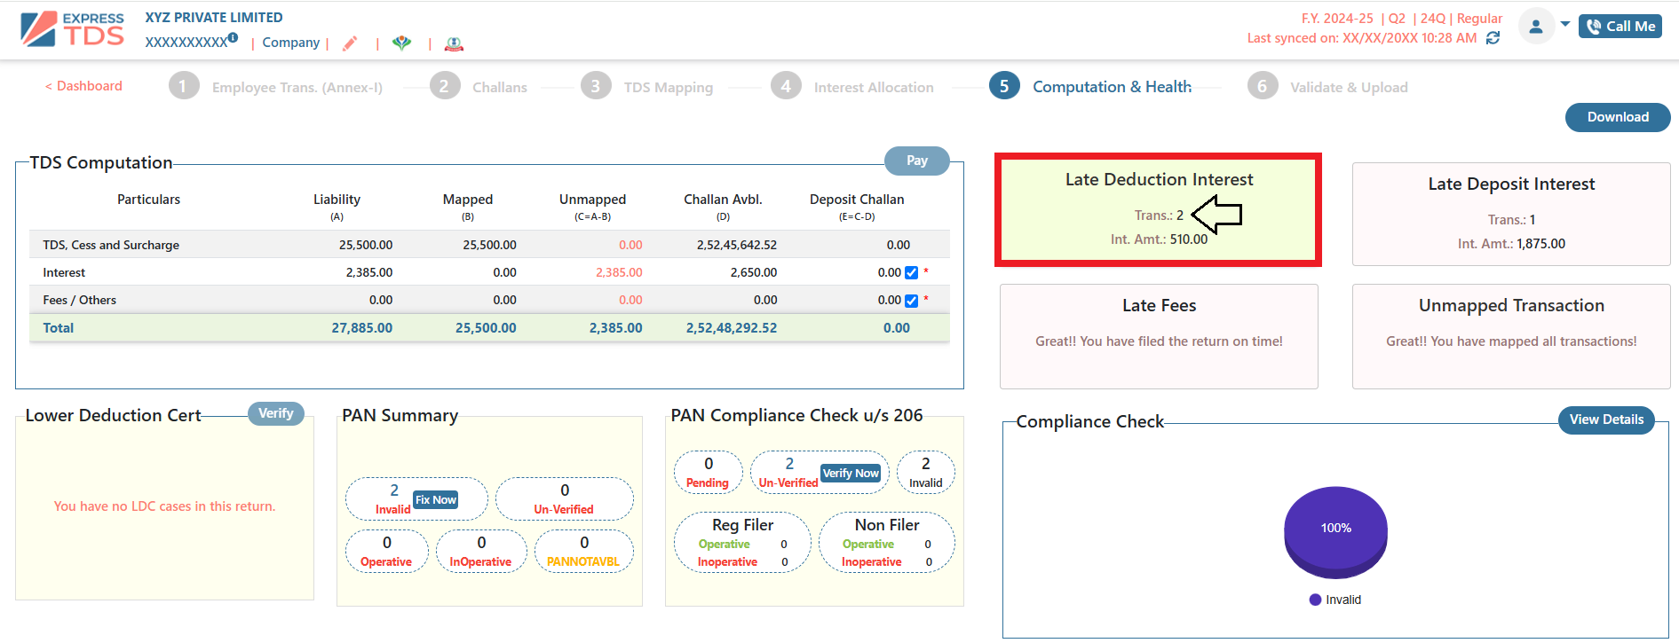Select the Invalid count in PAN Compliance

pos(925,472)
